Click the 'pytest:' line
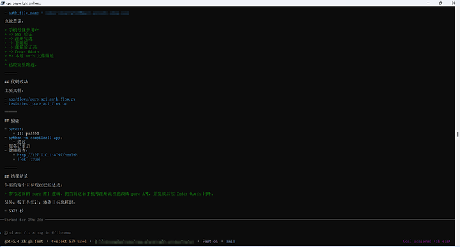Viewport: 460px width, 247px height. point(16,129)
